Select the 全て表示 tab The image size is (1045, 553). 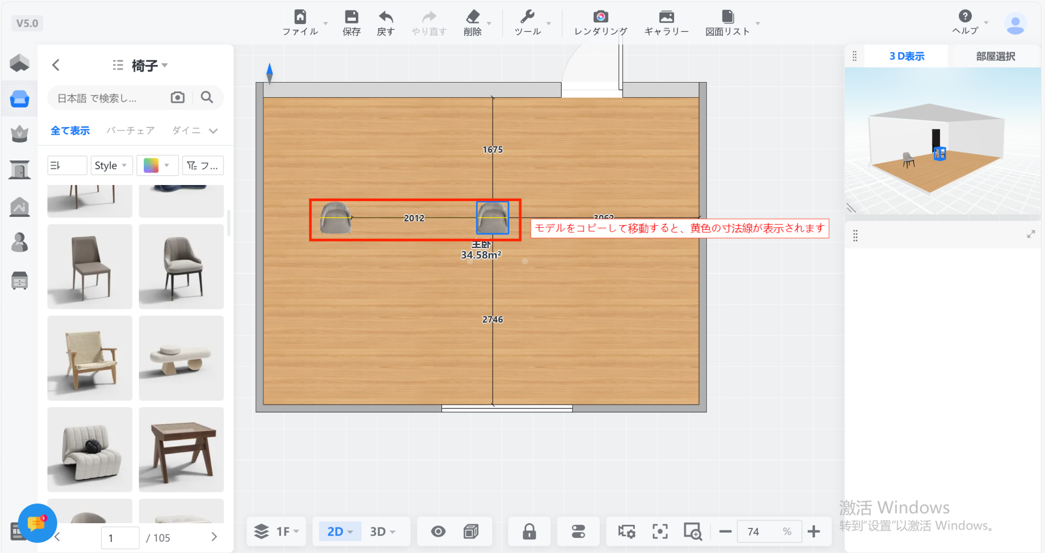[x=70, y=131]
